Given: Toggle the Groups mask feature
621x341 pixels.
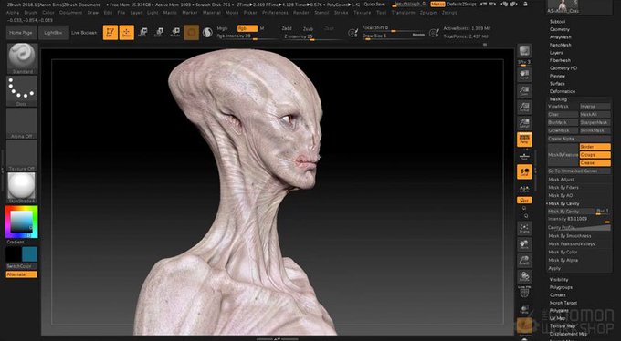Looking at the screenshot, I should click(x=595, y=155).
